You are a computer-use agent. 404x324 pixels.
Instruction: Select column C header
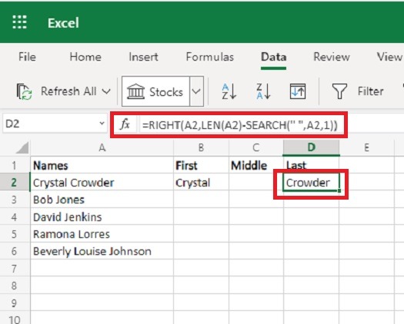[255, 148]
